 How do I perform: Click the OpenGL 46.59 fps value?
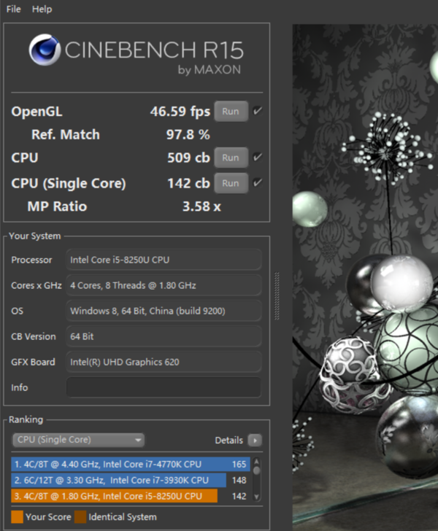click(x=180, y=112)
